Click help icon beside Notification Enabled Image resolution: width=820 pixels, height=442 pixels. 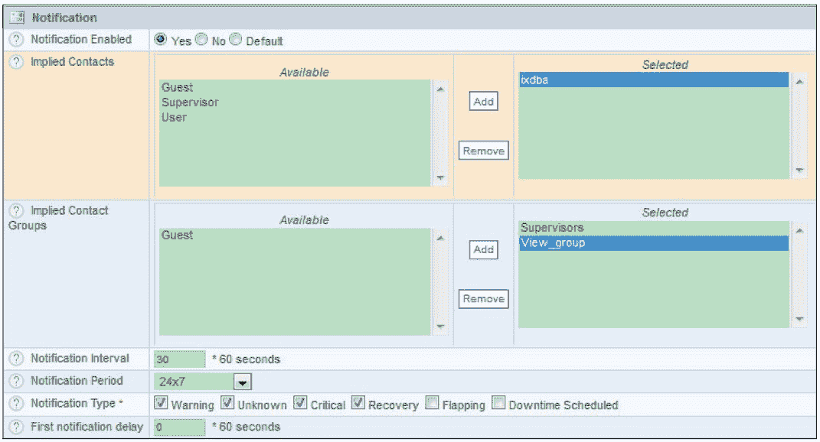[15, 40]
